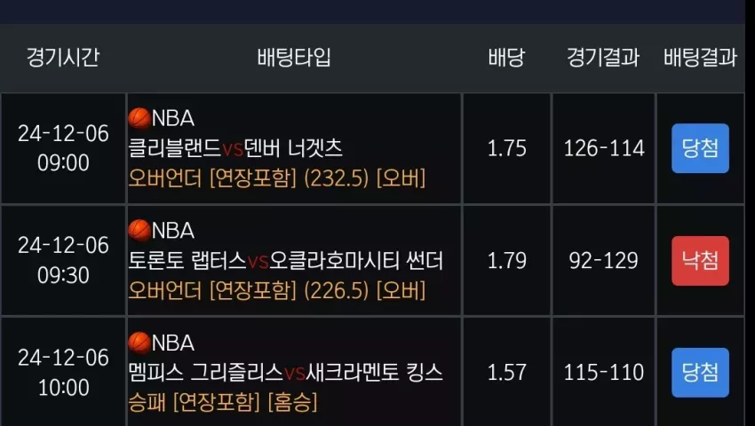Image resolution: width=755 pixels, height=426 pixels.
Task: Click the blue 당첨 badge for Cleveland game
Action: click(700, 148)
